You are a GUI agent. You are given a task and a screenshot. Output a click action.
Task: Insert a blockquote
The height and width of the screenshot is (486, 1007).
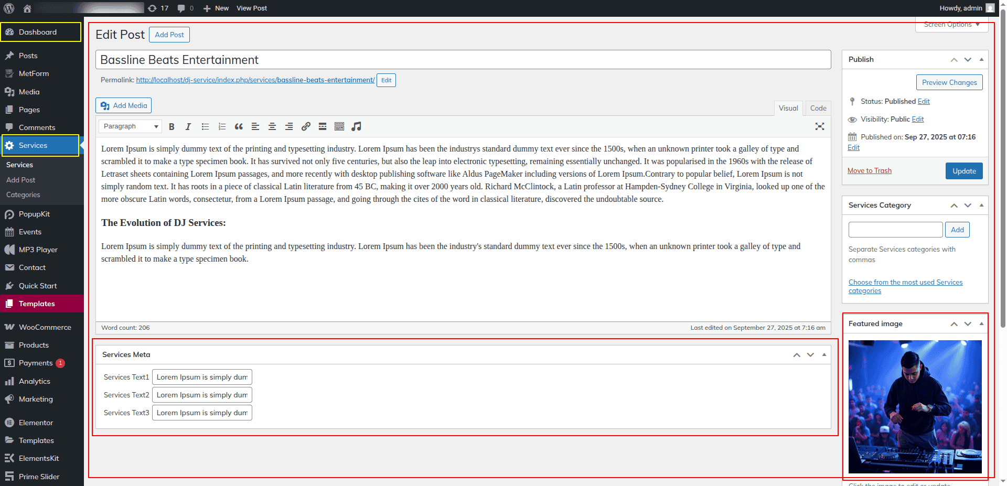[239, 126]
